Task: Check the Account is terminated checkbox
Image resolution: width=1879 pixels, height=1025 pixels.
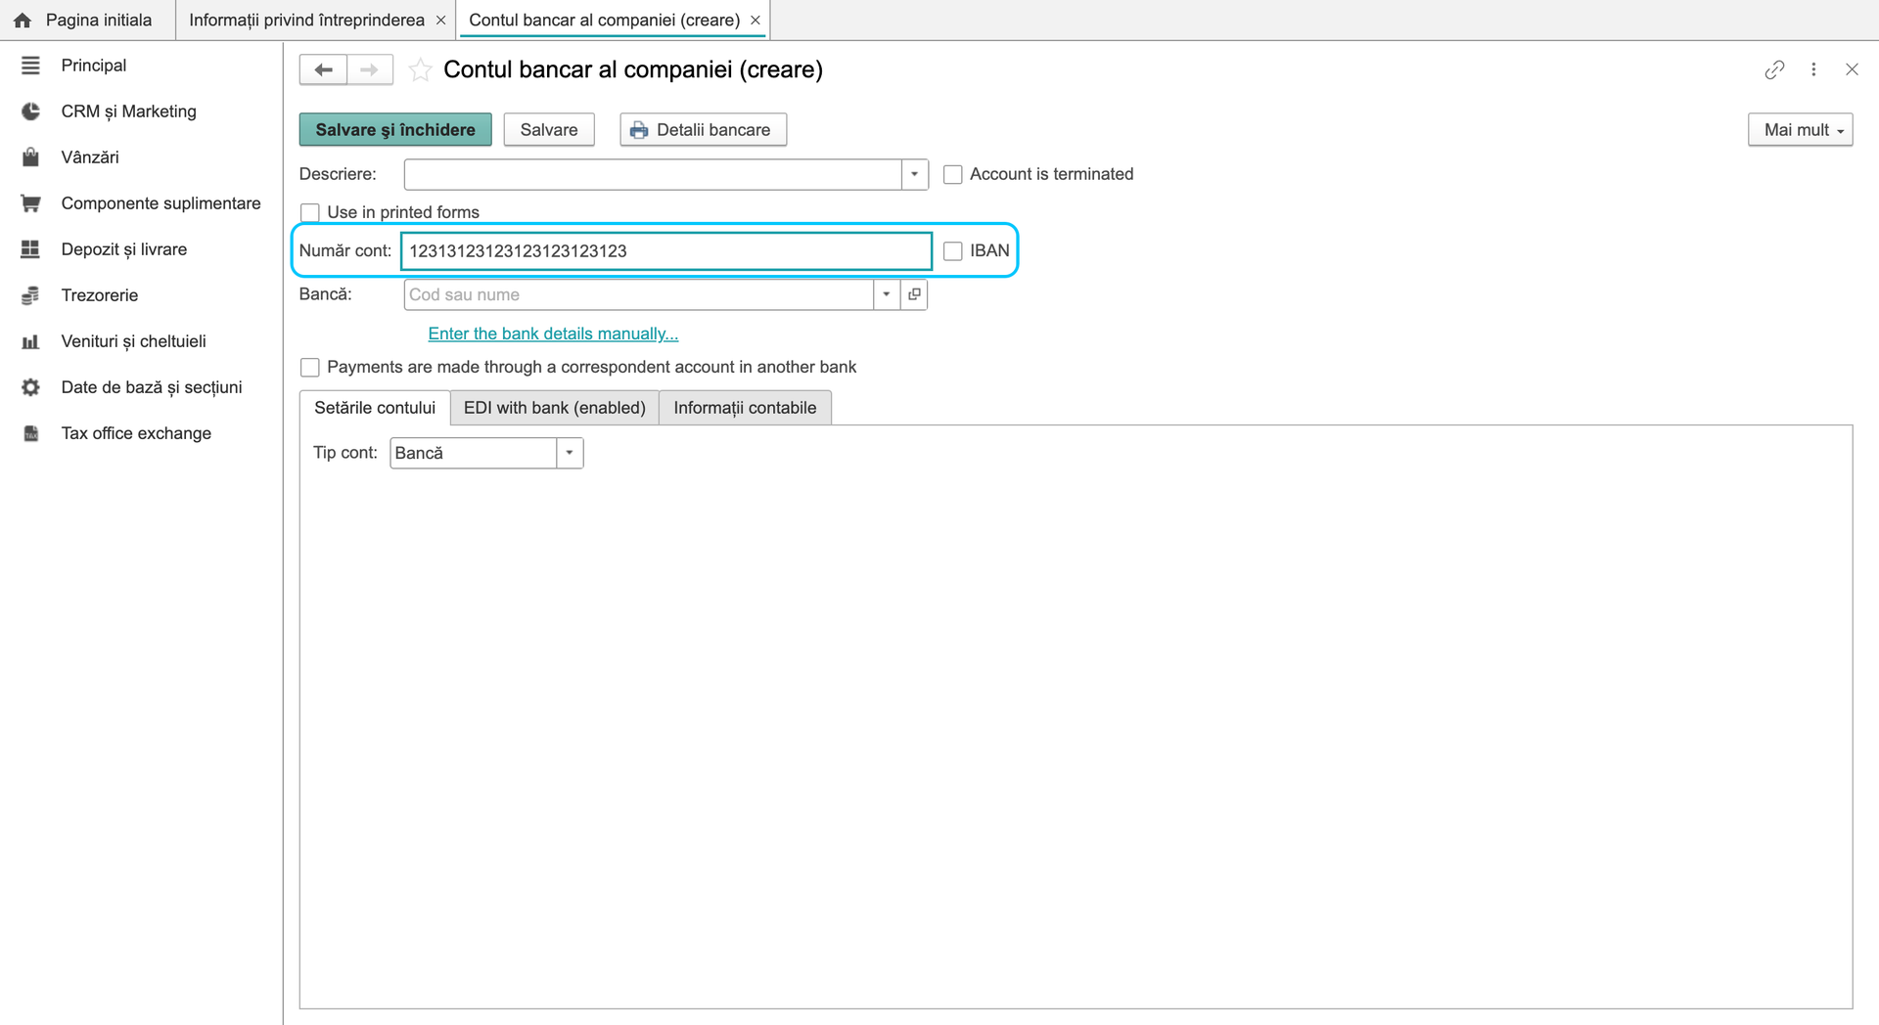Action: pyautogui.click(x=952, y=174)
